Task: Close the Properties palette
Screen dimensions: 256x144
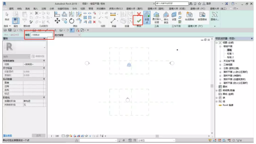Action: tap(44, 39)
